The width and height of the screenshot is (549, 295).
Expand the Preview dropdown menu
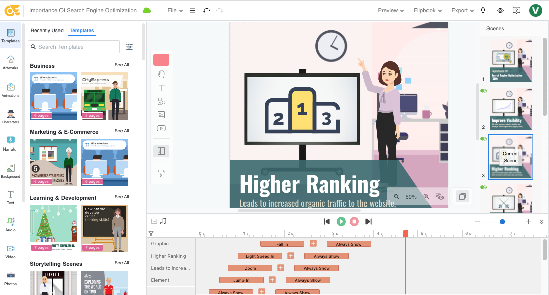[391, 10]
